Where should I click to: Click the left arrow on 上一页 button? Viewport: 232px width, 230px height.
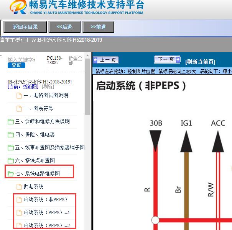[95, 60]
